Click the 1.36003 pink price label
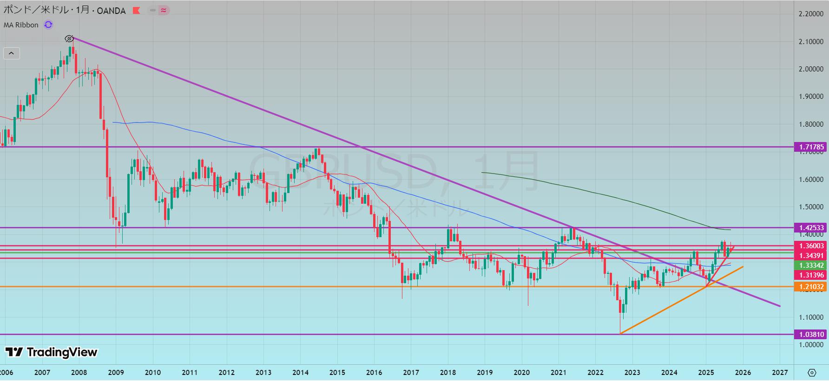 coord(811,246)
